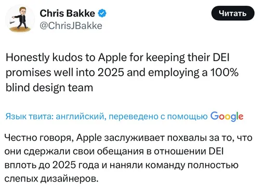The height and width of the screenshot is (194, 265).
Task: Click the blue verified checkmark badge
Action: click(x=102, y=13)
